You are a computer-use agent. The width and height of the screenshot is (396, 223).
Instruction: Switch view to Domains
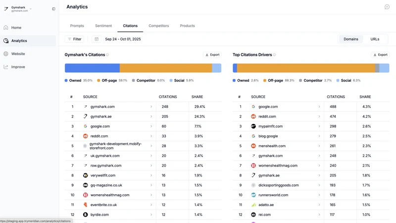tap(350, 39)
